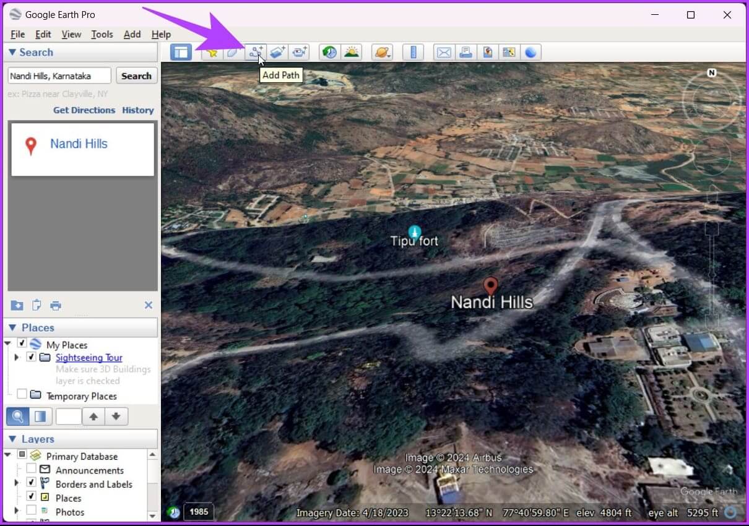Click the Layers panel scrollbar up arrow
749x526 pixels.
click(152, 455)
